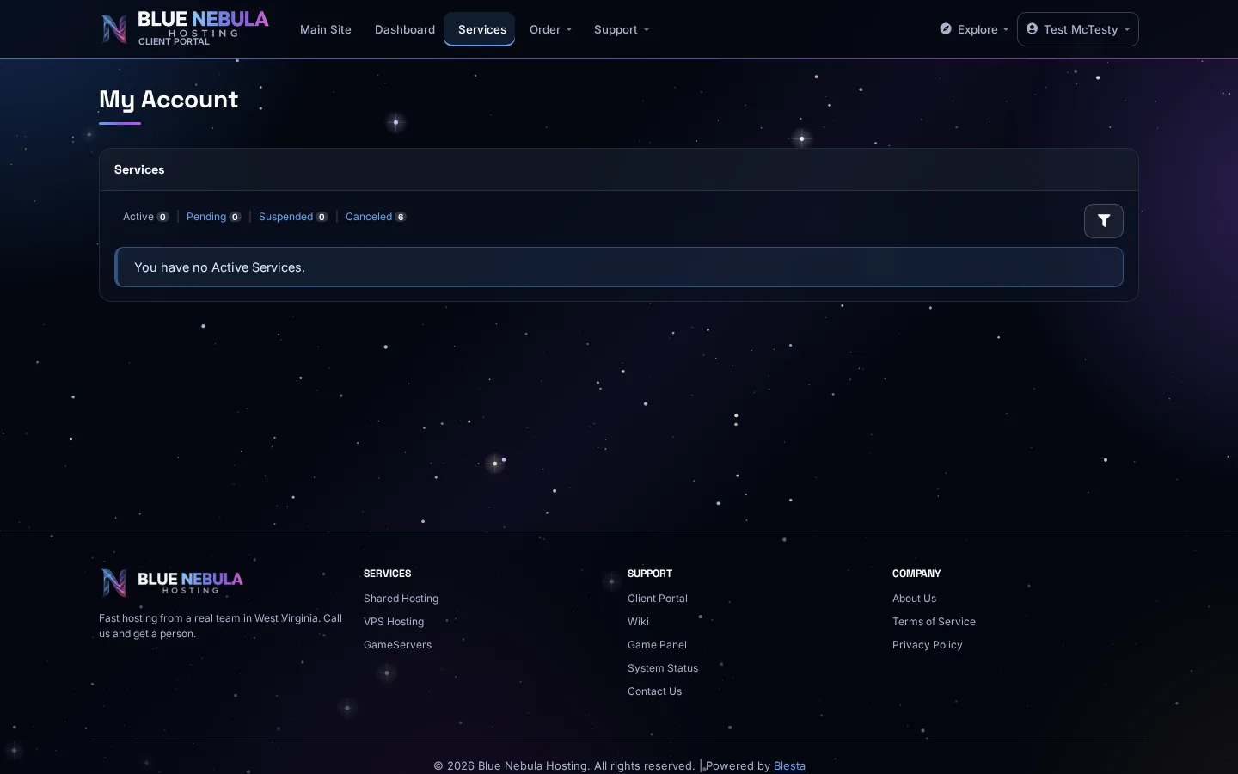This screenshot has height=774, width=1238.
Task: Click the COMPANY footer column heading
Action: (916, 574)
